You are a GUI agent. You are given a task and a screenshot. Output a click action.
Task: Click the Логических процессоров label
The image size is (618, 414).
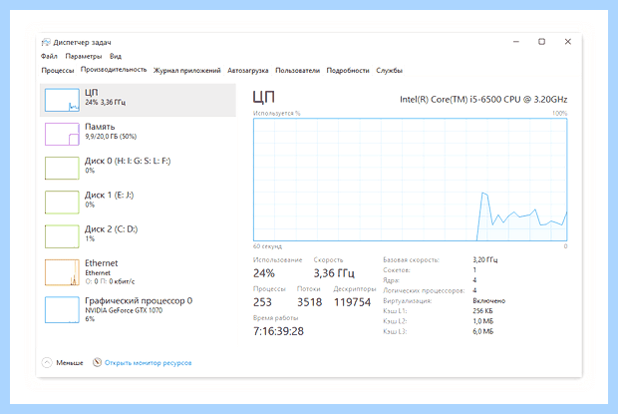(424, 290)
